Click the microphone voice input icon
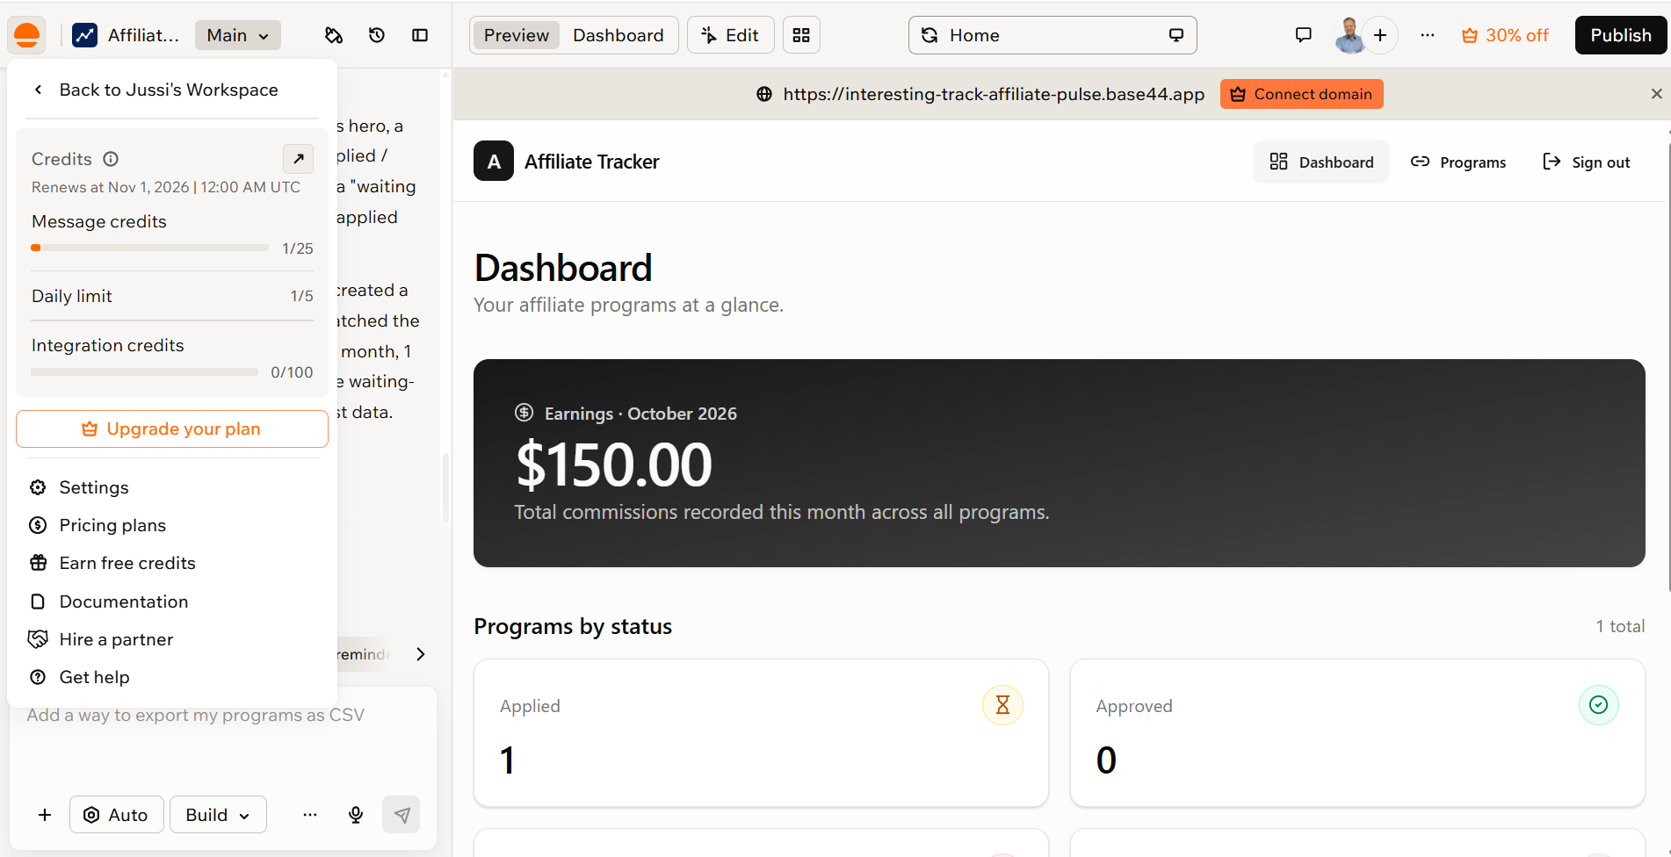1671x857 pixels. tap(356, 815)
